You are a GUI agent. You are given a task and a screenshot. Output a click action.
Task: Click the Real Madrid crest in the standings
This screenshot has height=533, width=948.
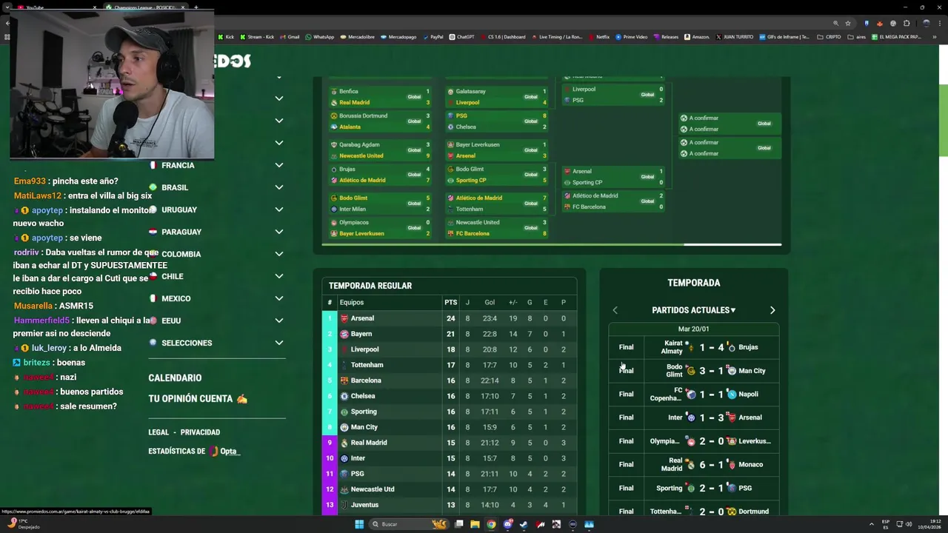click(x=344, y=443)
